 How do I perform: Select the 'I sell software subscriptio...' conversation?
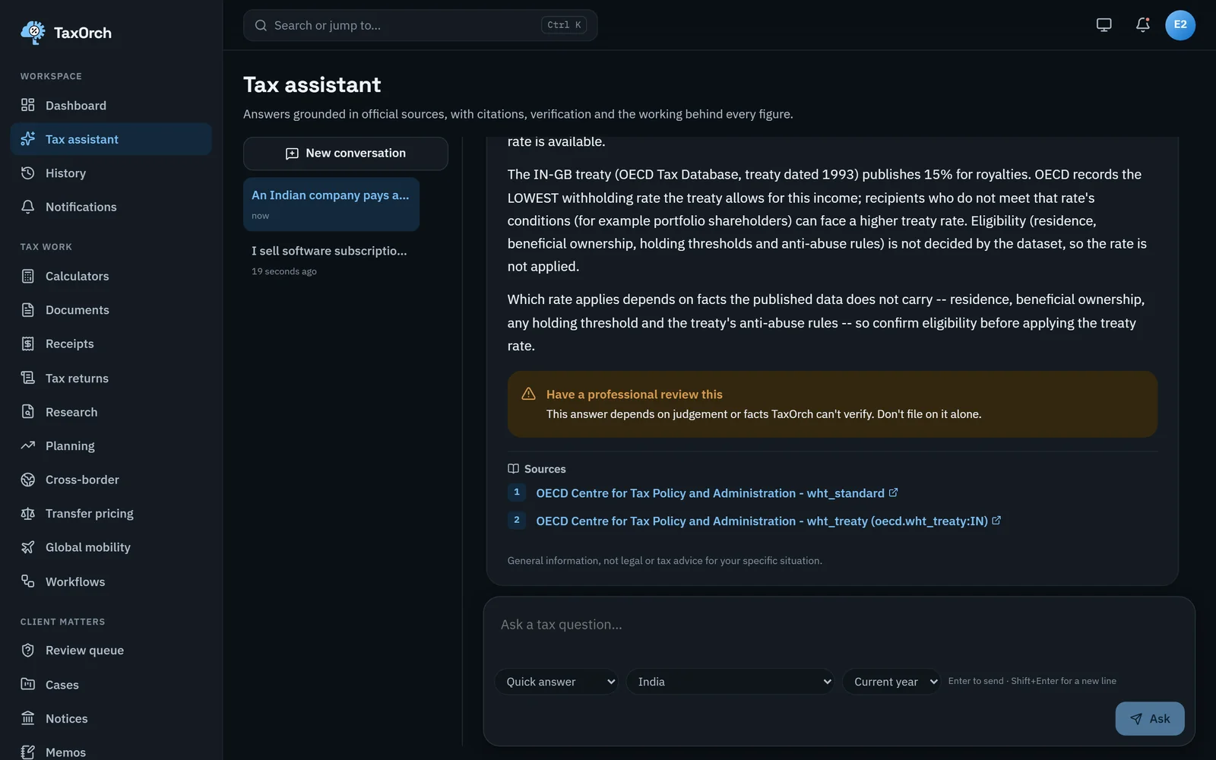(x=331, y=260)
